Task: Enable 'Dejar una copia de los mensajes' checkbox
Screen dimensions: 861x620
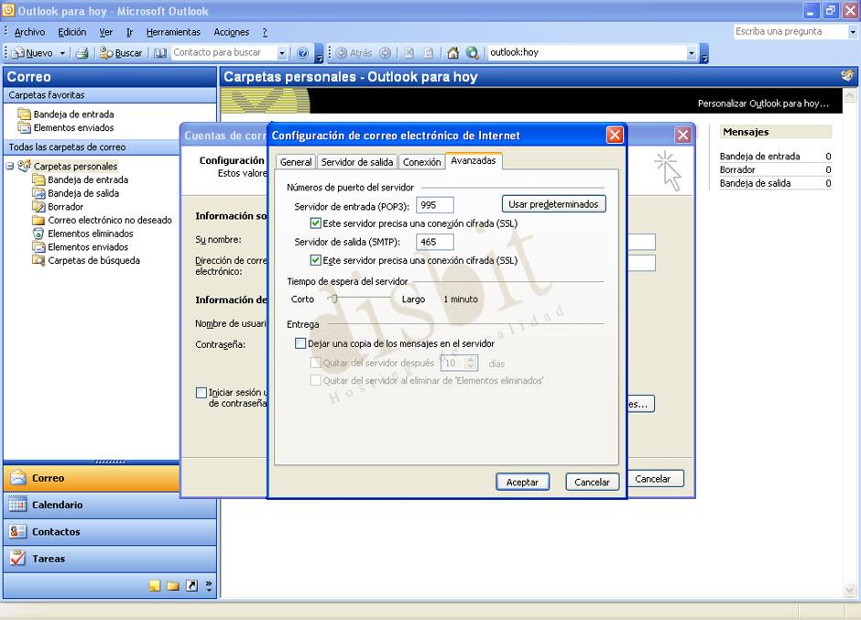Action: point(301,343)
